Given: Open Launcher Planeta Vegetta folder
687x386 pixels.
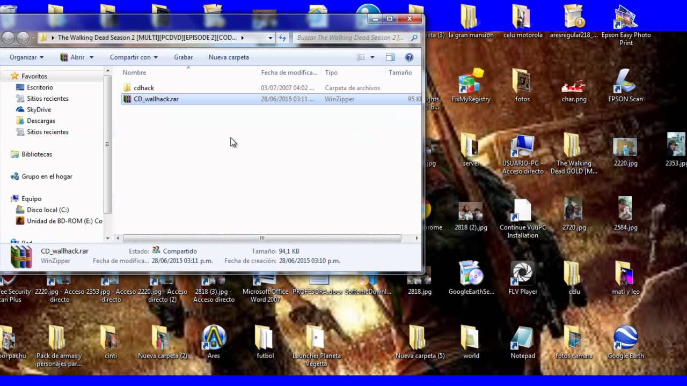Looking at the screenshot, I should [x=317, y=346].
